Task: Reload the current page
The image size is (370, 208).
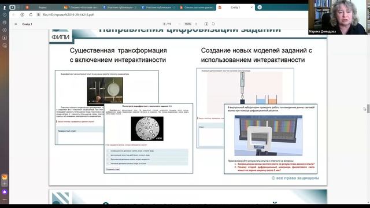Action: tap(31, 14)
